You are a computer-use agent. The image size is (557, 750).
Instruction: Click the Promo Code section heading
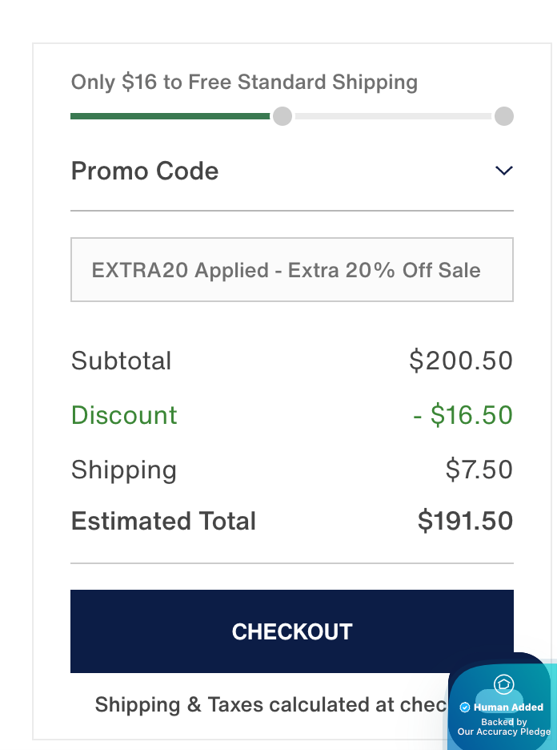point(145,171)
